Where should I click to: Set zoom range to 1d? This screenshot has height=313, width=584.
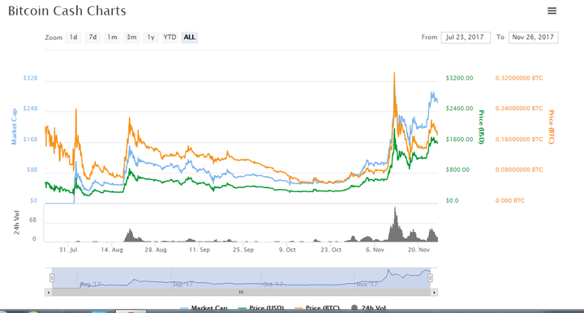pyautogui.click(x=73, y=37)
